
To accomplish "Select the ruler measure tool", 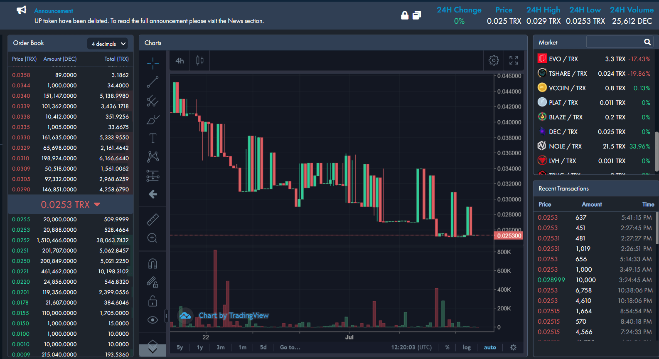I will pyautogui.click(x=152, y=219).
